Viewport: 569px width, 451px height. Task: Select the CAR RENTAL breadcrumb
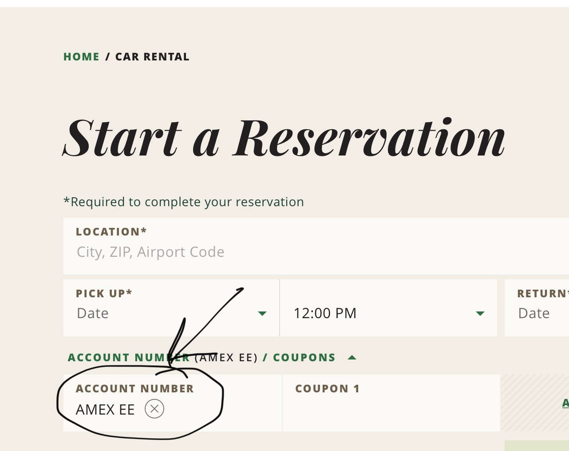pyautogui.click(x=152, y=57)
